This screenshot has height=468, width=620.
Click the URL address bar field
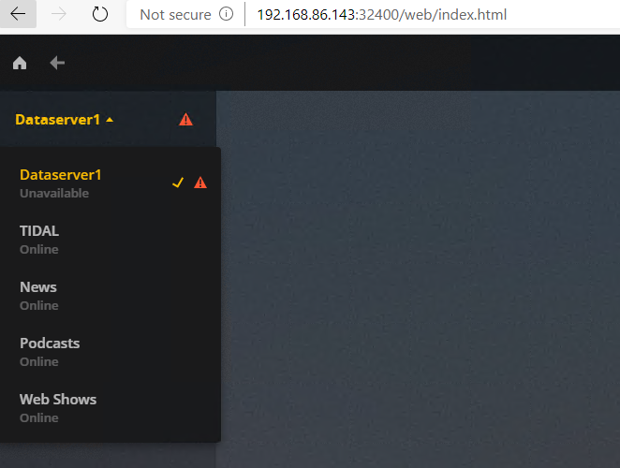(431, 15)
